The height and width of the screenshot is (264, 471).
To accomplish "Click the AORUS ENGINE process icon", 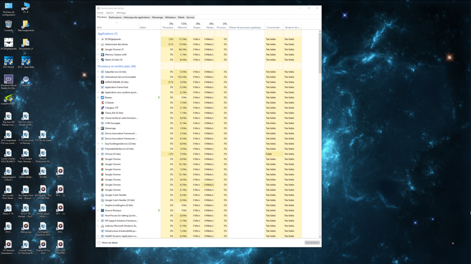I will pyautogui.click(x=102, y=82).
